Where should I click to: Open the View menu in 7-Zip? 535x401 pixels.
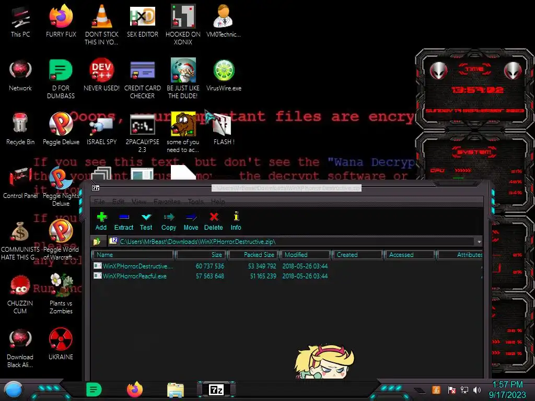pos(139,202)
